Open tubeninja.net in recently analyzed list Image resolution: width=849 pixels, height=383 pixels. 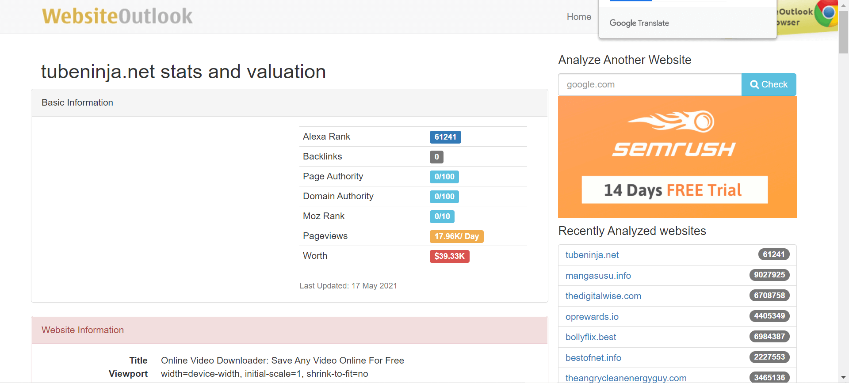pyautogui.click(x=592, y=255)
